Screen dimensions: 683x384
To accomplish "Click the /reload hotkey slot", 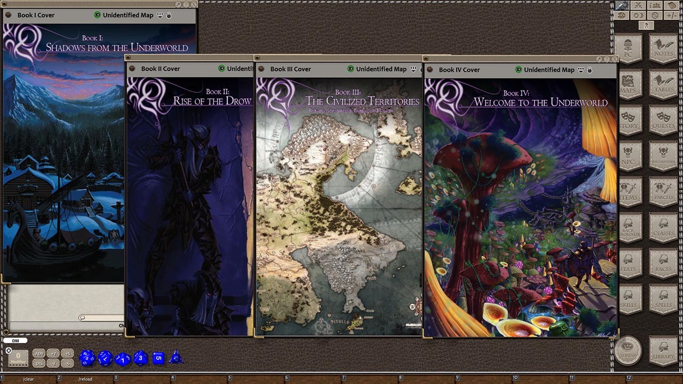I will pos(85,379).
